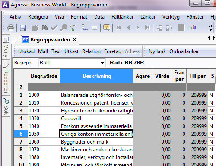The height and width of the screenshot is (166, 216).
Task: Go to the next record
Action: pos(138,27)
